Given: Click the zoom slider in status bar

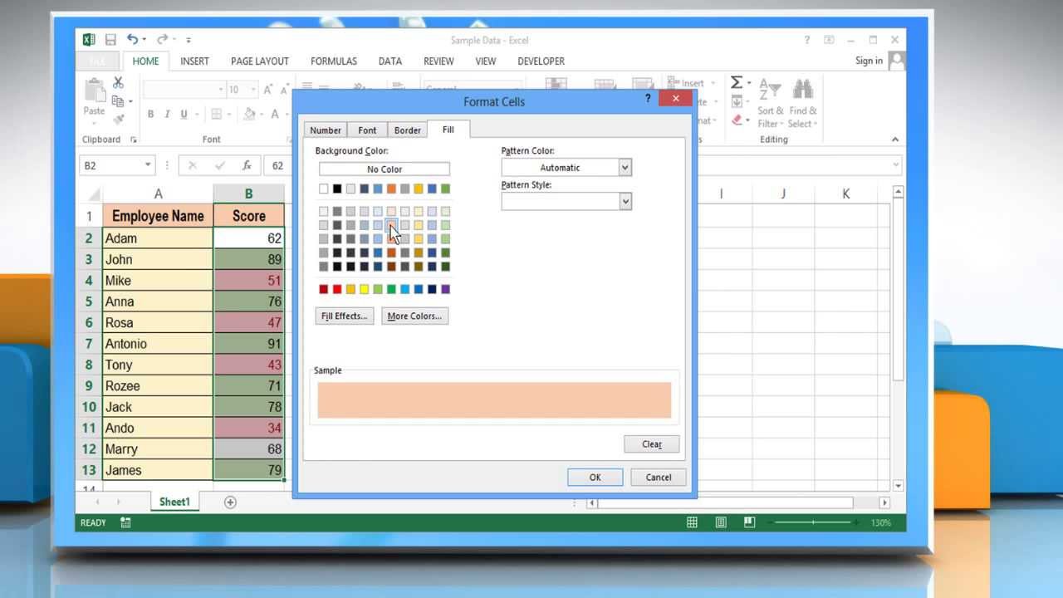Looking at the screenshot, I should [x=813, y=522].
